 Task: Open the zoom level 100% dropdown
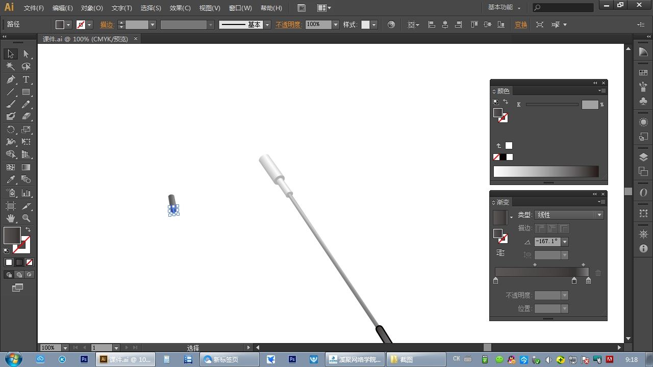pyautogui.click(x=65, y=348)
